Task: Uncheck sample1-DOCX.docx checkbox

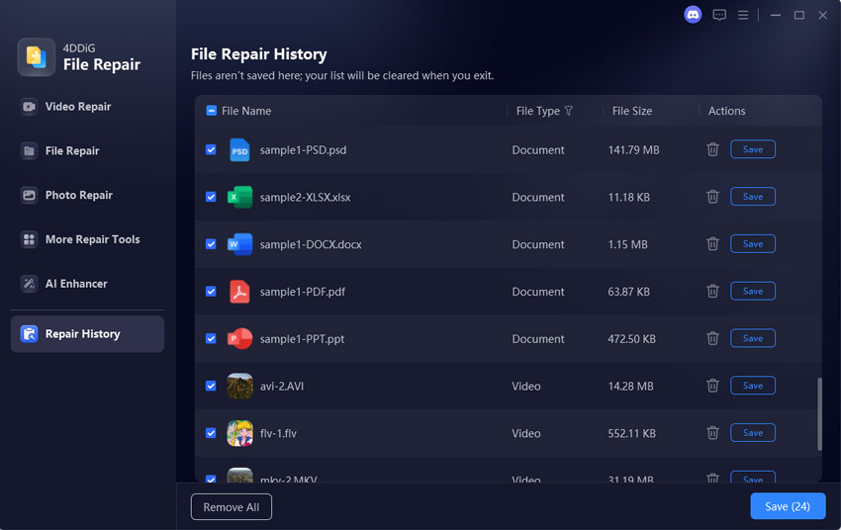Action: pos(211,244)
